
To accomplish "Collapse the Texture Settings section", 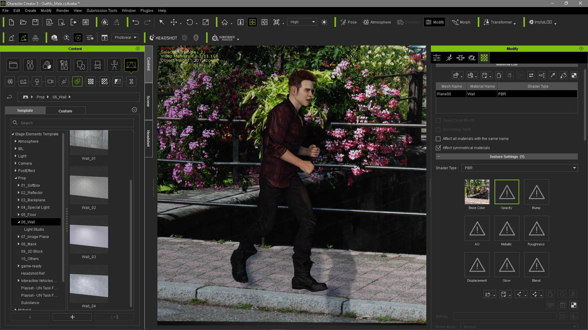I will (439, 156).
